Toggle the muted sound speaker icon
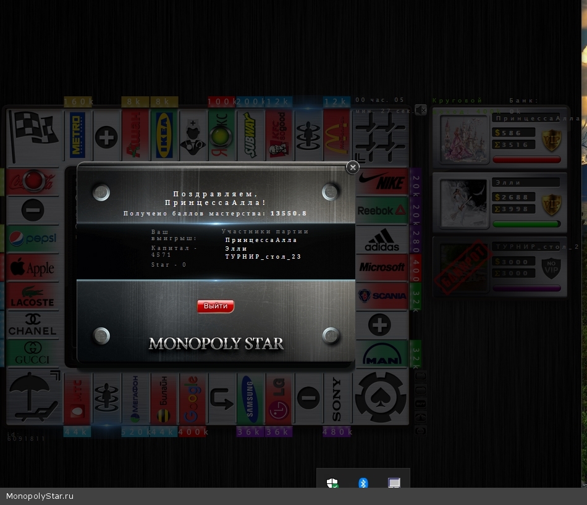Image resolution: width=587 pixels, height=505 pixels. click(421, 110)
